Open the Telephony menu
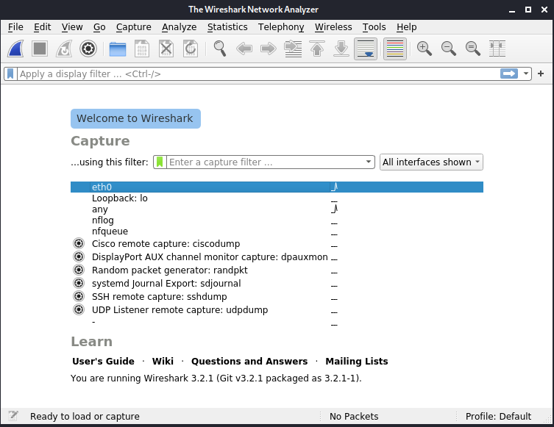 (281, 27)
